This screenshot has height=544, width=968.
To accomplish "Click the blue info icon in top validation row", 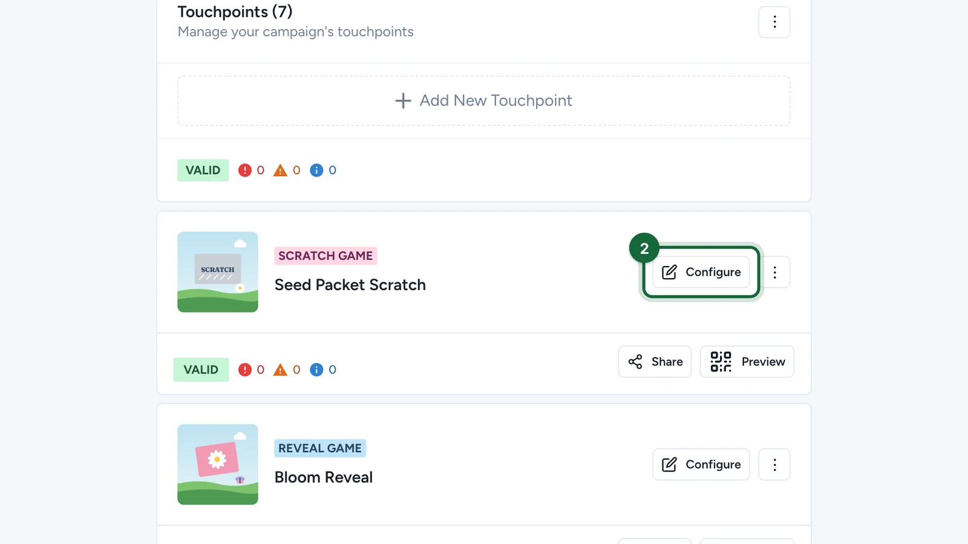I will click(x=316, y=170).
